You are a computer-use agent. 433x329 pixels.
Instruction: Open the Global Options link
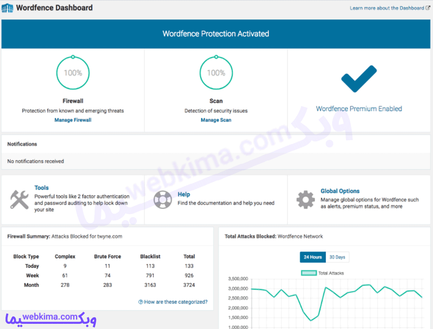point(340,191)
